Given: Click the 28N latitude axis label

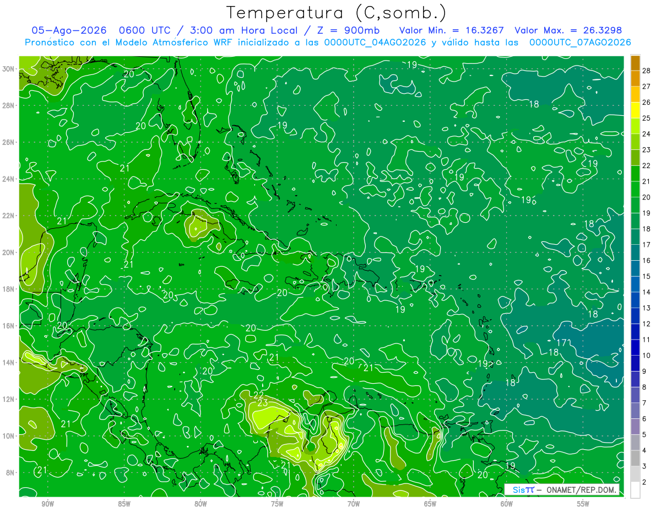Looking at the screenshot, I should click(9, 105).
